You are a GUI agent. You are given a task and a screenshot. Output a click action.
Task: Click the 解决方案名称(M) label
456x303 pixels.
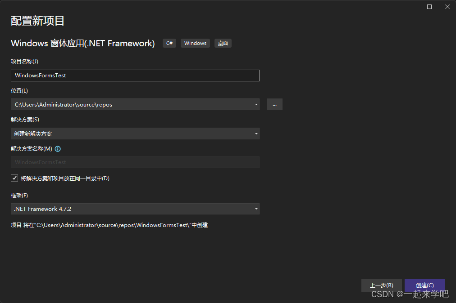coord(32,149)
